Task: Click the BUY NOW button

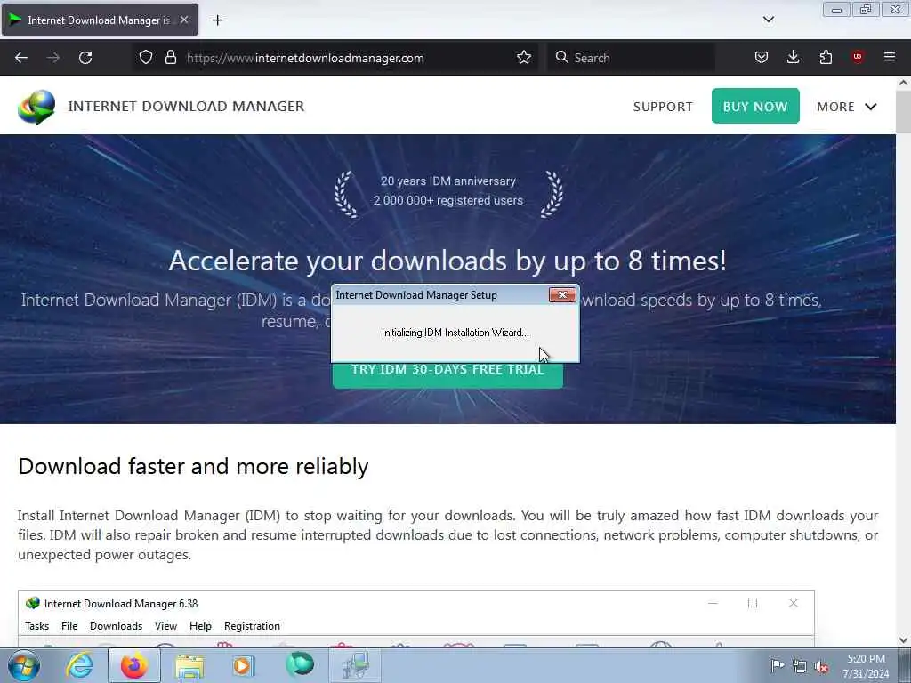Action: point(755,107)
